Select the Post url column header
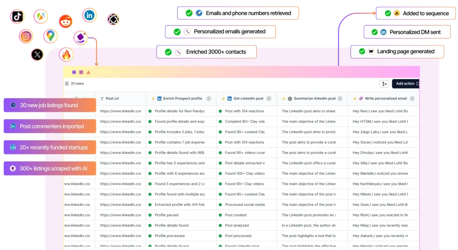Viewport: 458px width, 250px height. tap(112, 98)
